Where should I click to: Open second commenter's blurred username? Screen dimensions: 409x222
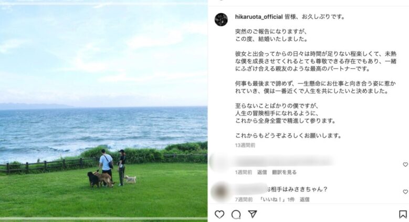coord(250,189)
